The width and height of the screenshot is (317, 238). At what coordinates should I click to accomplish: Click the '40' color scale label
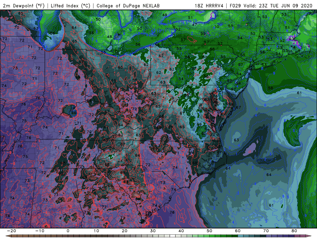181,231
